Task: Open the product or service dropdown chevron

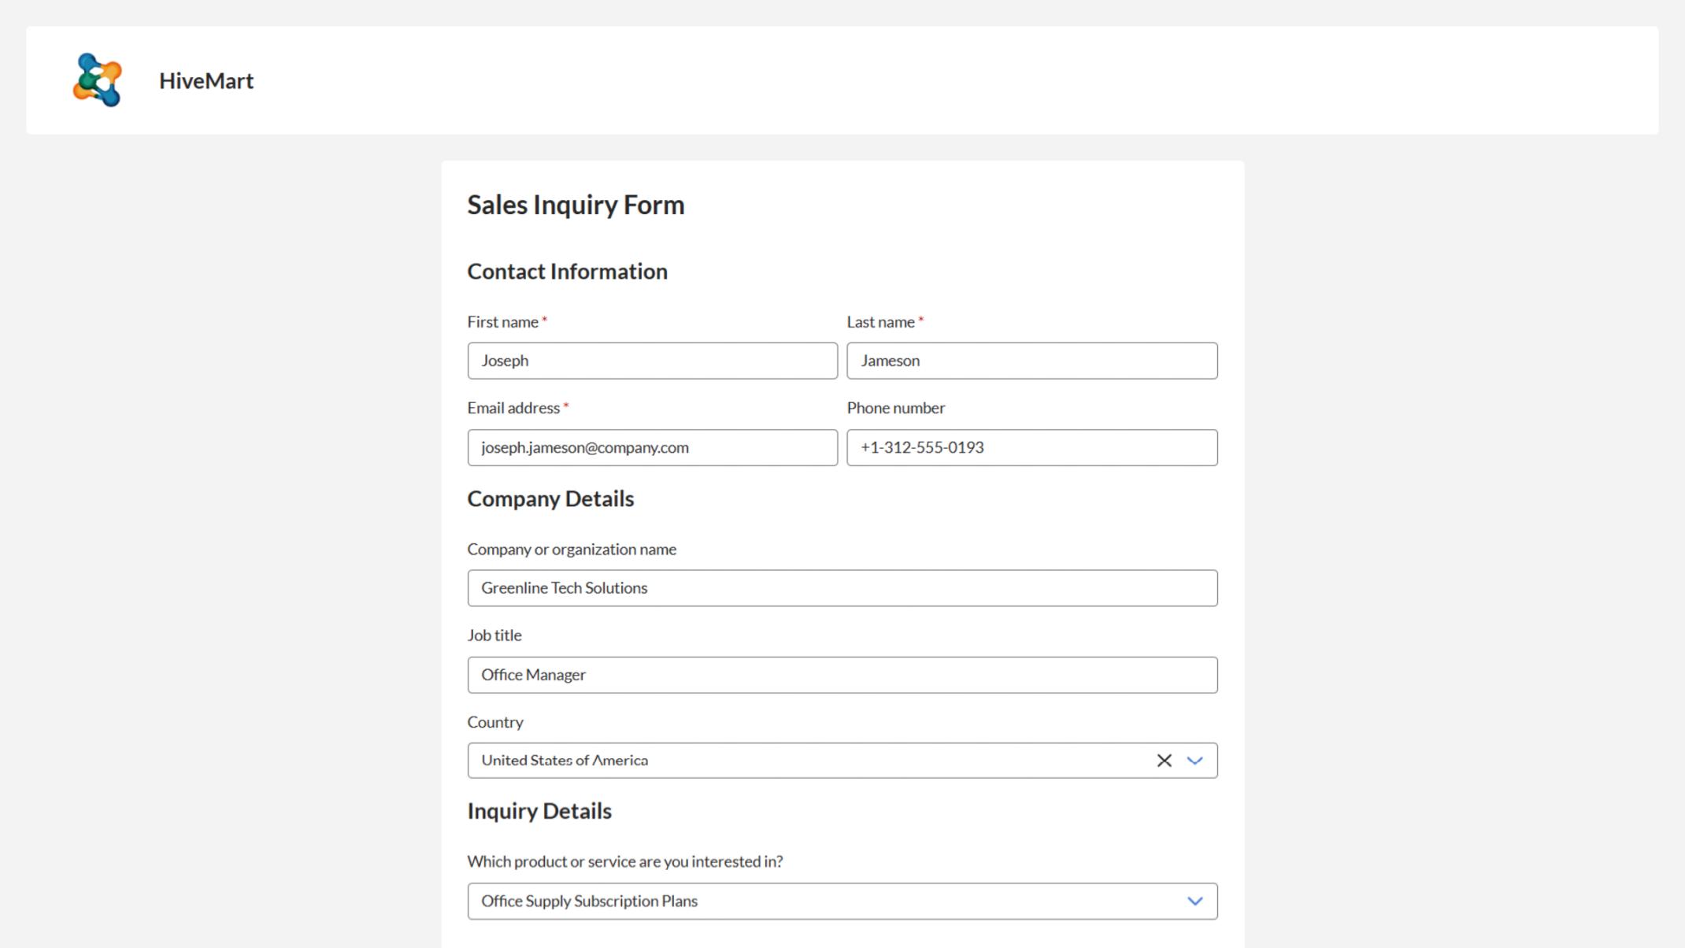Action: pos(1194,901)
